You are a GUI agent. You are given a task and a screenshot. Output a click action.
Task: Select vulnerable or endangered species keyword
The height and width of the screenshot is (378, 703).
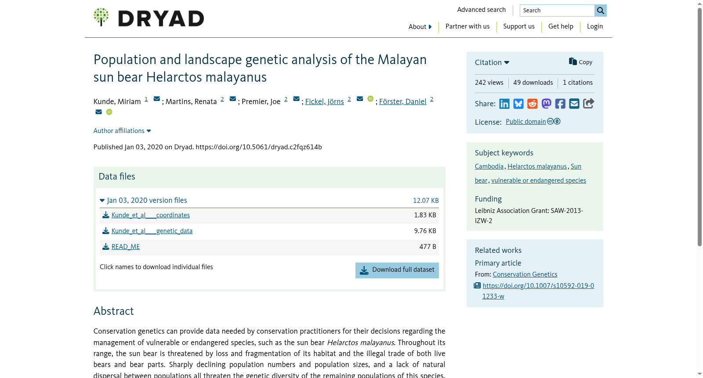[x=539, y=180]
